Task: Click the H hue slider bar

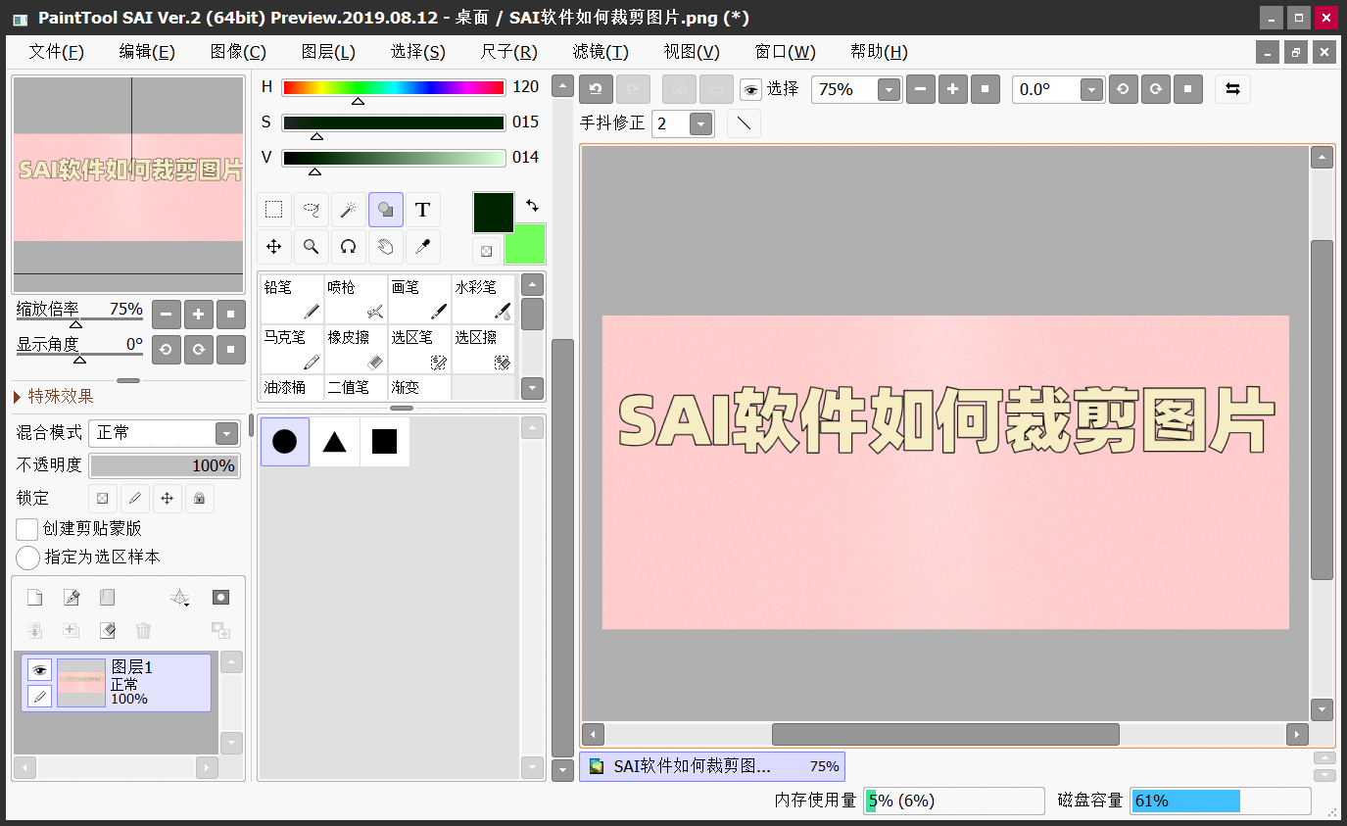Action: pos(394,87)
